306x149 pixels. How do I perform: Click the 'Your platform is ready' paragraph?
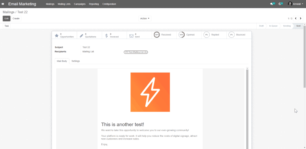(150, 137)
